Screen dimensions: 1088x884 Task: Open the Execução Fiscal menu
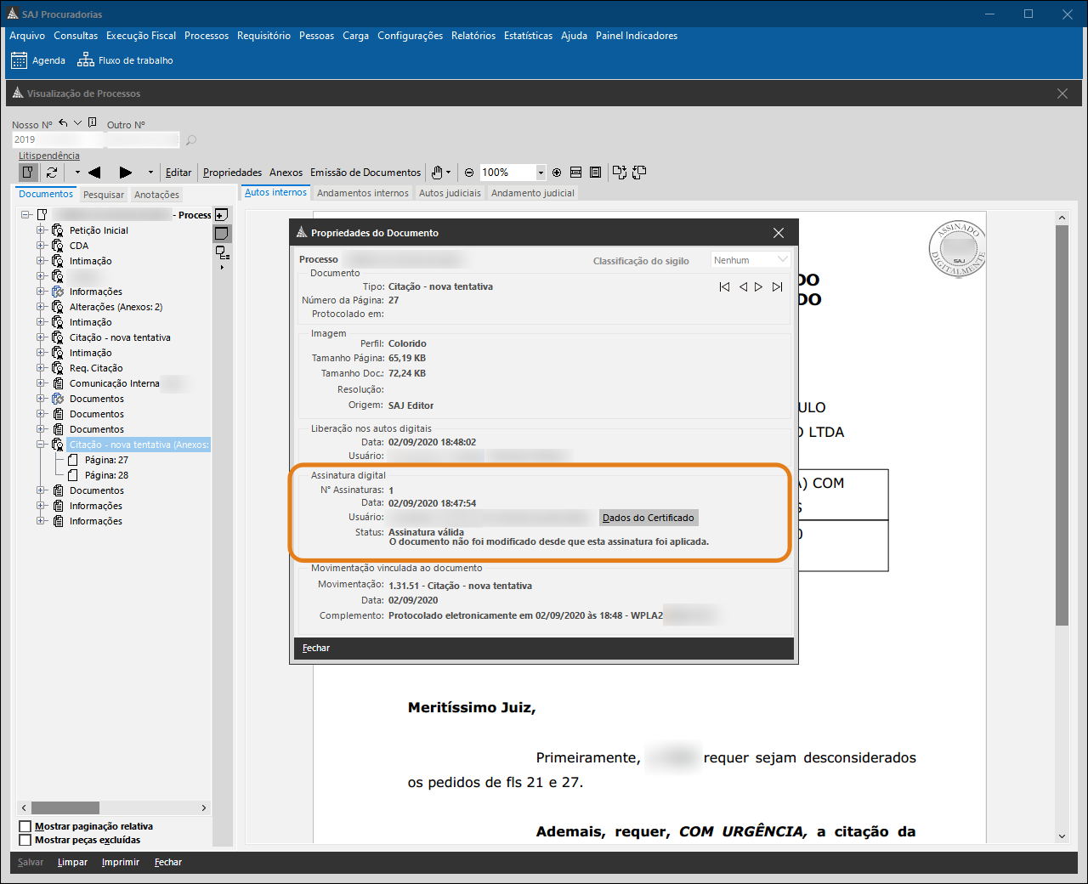pyautogui.click(x=141, y=36)
